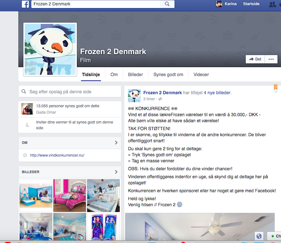Click the Facebook search field
Screen dimensions: 281x243
[x=95, y=4]
